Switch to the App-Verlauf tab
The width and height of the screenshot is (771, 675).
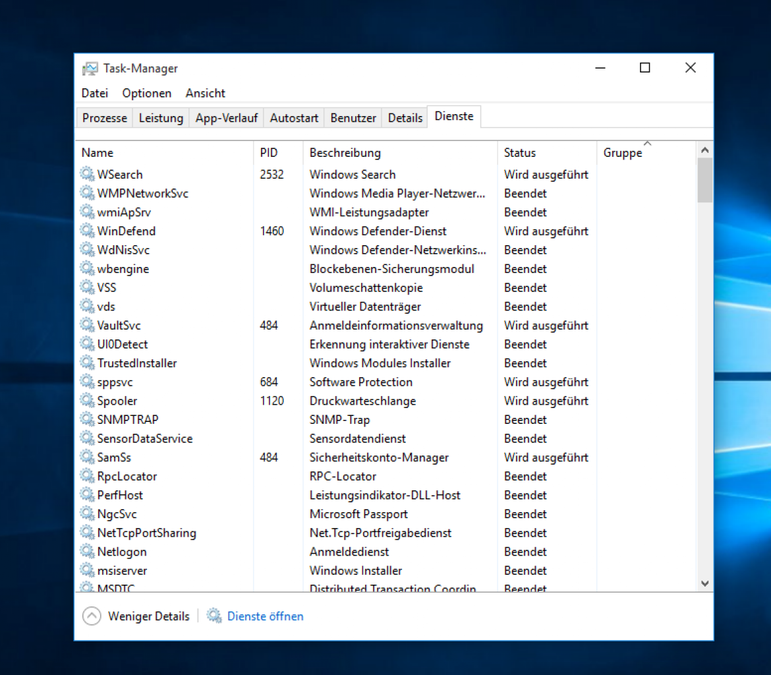click(x=226, y=118)
